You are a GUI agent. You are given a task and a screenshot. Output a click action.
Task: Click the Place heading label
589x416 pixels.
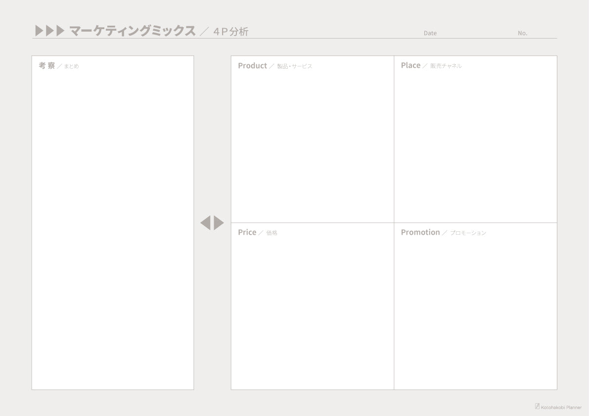pyautogui.click(x=410, y=65)
